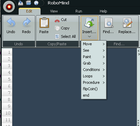Paste from clipboard
The image size is (140, 126).
44,26
